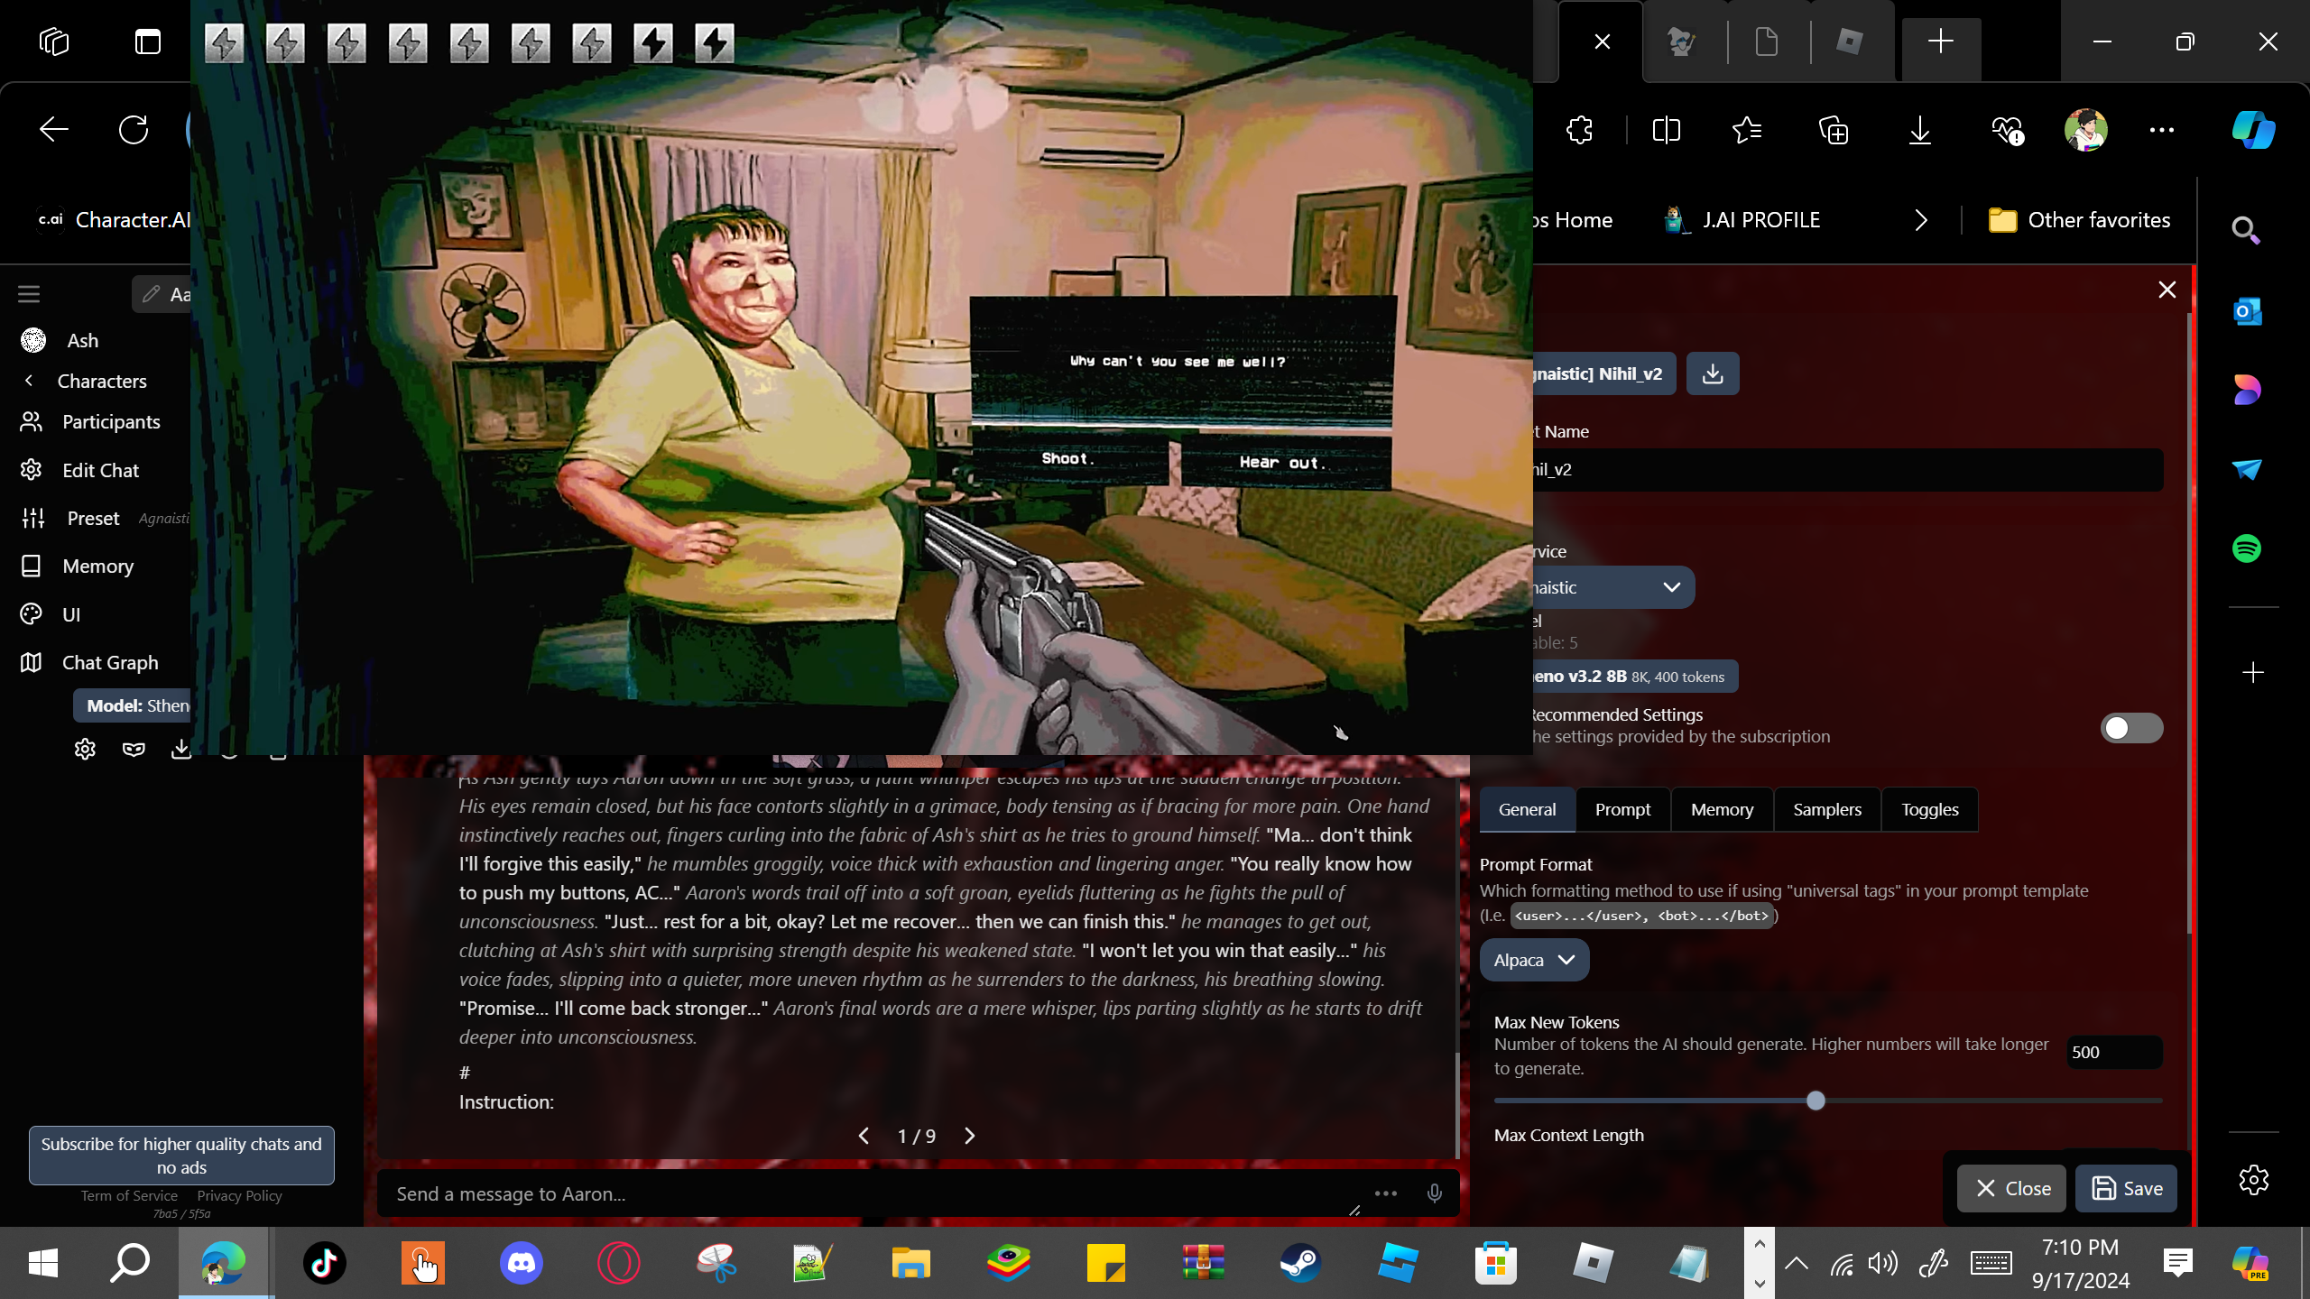Image resolution: width=2310 pixels, height=1299 pixels.
Task: Open chat settings gear icon below Model
Action: 85,749
